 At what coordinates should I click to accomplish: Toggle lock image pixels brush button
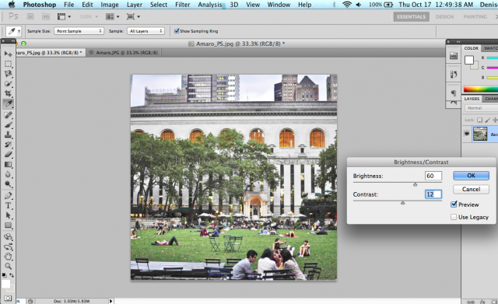click(488, 120)
